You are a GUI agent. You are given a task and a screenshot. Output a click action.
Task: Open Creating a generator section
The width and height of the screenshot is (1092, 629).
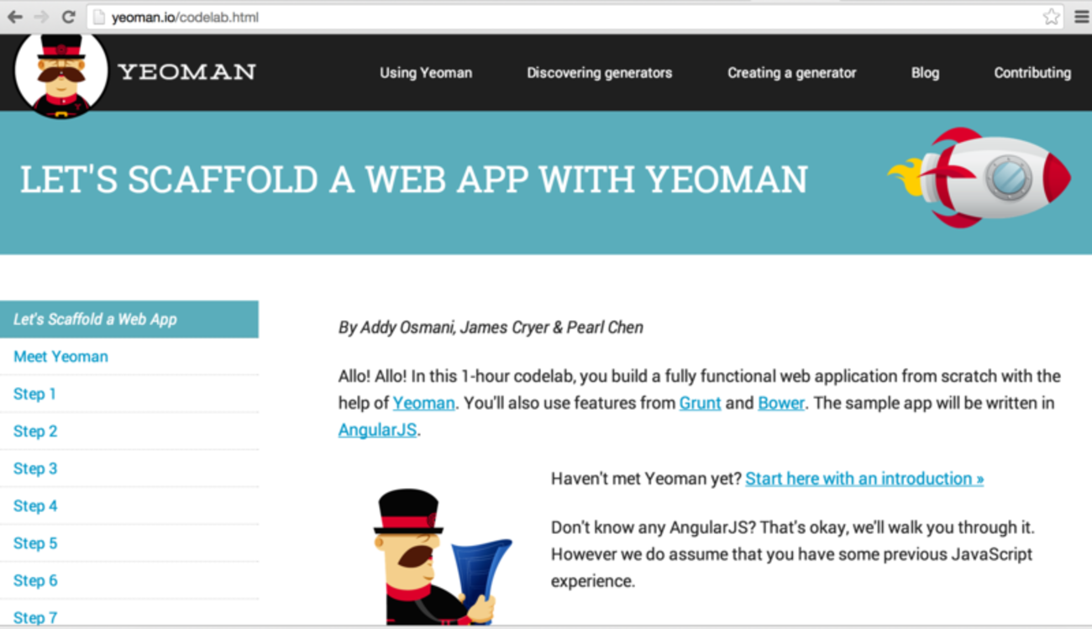click(791, 73)
